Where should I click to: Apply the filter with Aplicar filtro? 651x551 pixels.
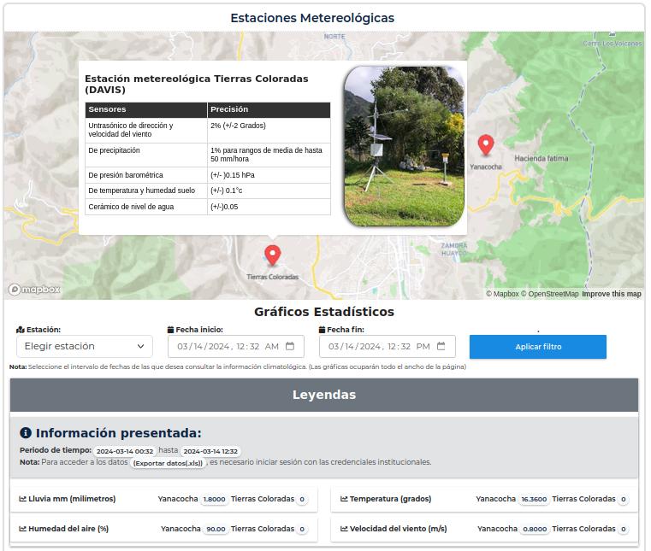(538, 347)
